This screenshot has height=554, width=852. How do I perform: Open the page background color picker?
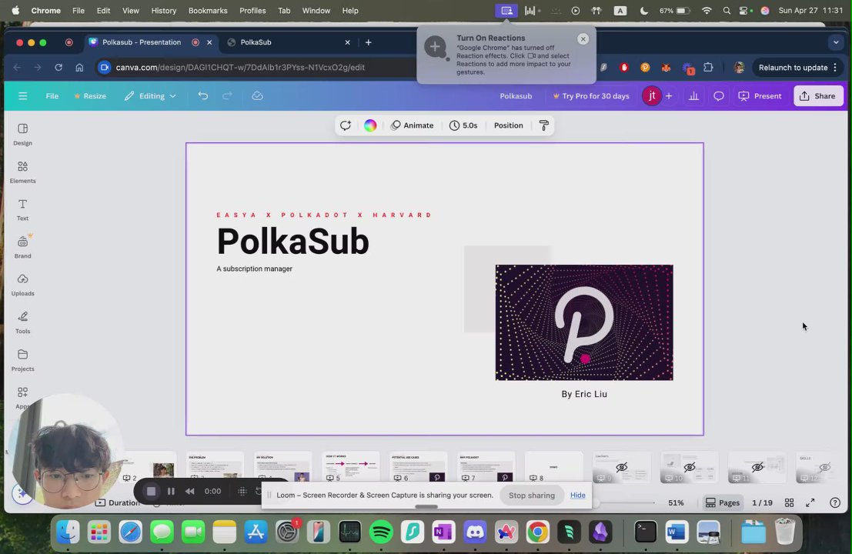point(370,125)
